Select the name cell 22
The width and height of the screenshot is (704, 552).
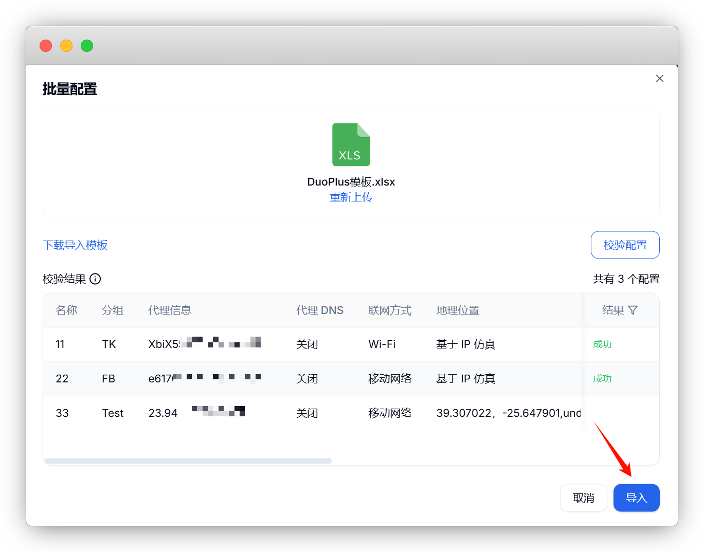pos(62,379)
